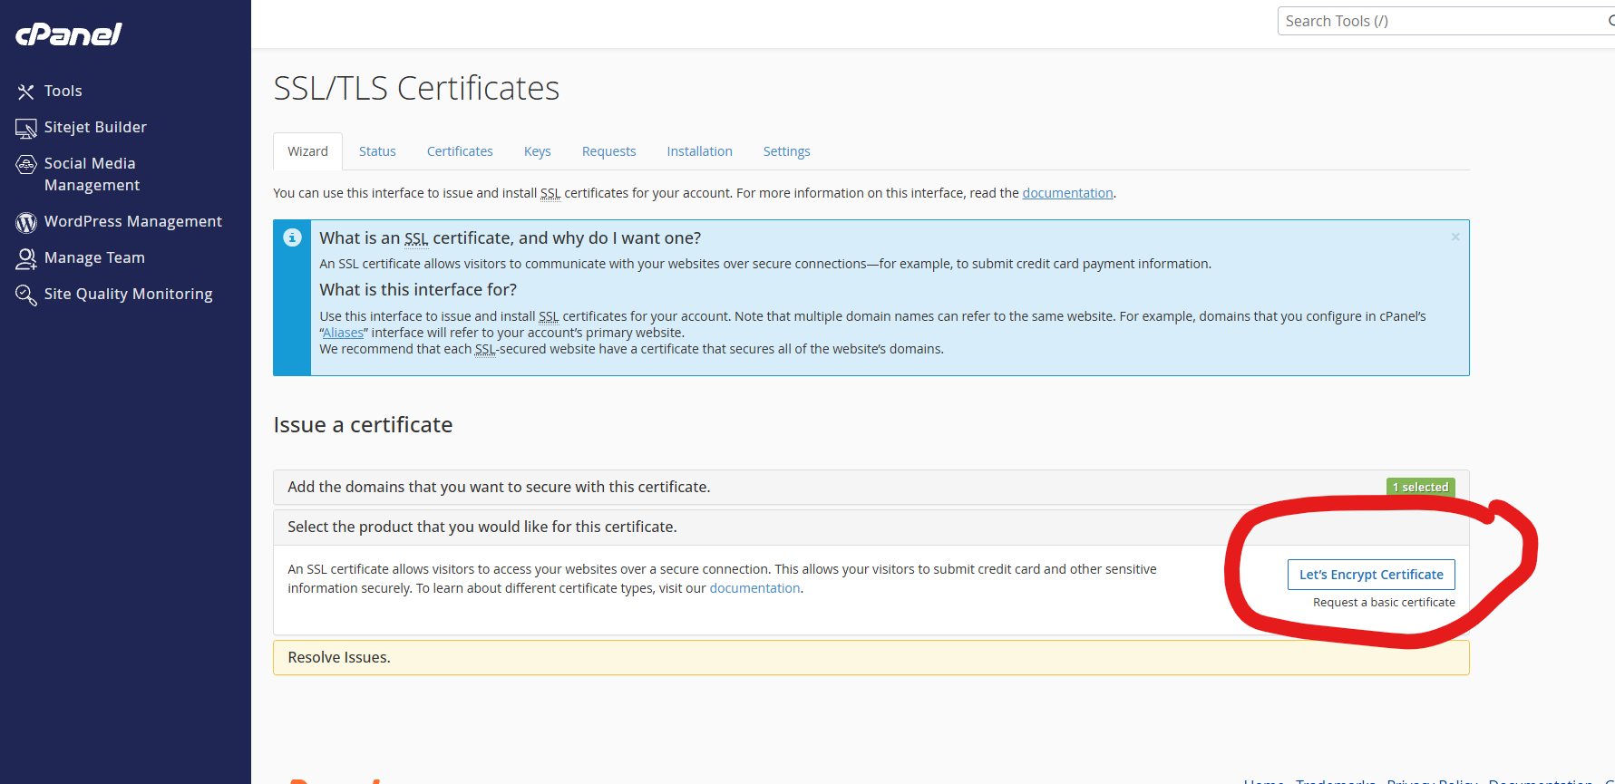
Task: Open Site Quality Monitoring in sidebar
Action: pyautogui.click(x=128, y=294)
